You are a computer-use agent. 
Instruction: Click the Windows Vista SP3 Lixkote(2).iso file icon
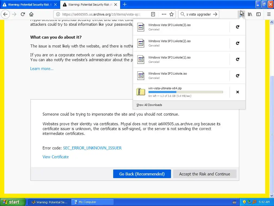point(141,43)
